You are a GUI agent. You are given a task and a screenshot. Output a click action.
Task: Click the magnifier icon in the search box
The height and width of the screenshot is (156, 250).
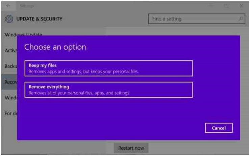pyautogui.click(x=241, y=19)
